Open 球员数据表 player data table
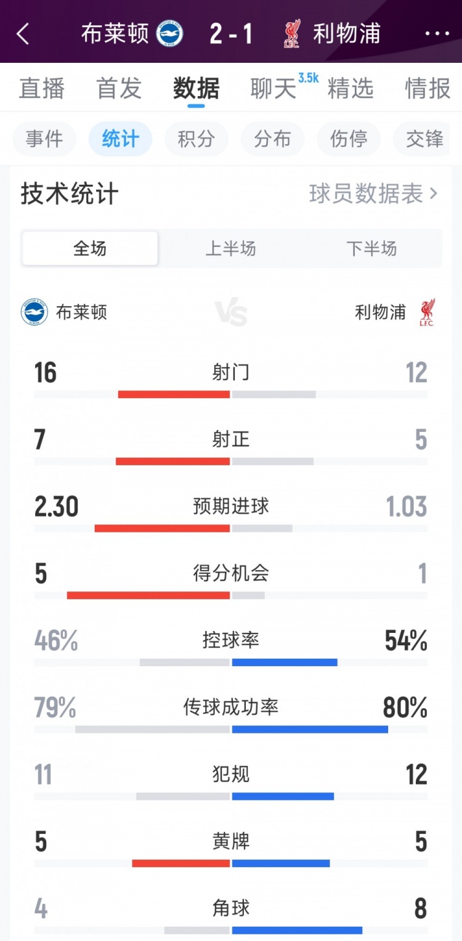Viewport: 462px width, 941px height. point(373,194)
